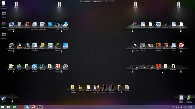Open the volume speaker tray icon
The width and height of the screenshot is (195, 109).
(x=179, y=107)
